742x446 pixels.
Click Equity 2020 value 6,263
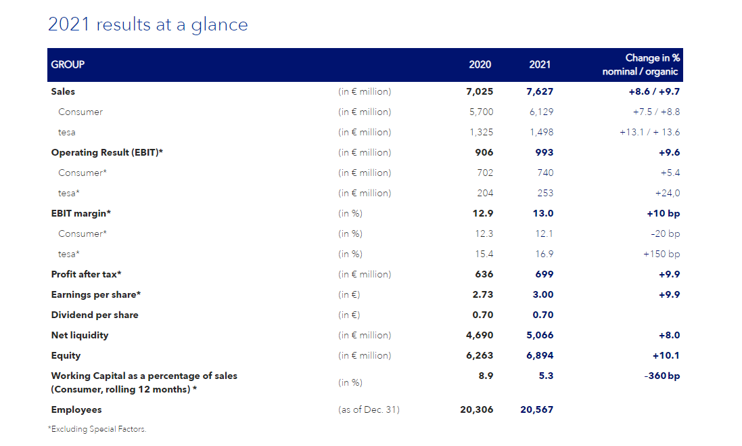480,355
